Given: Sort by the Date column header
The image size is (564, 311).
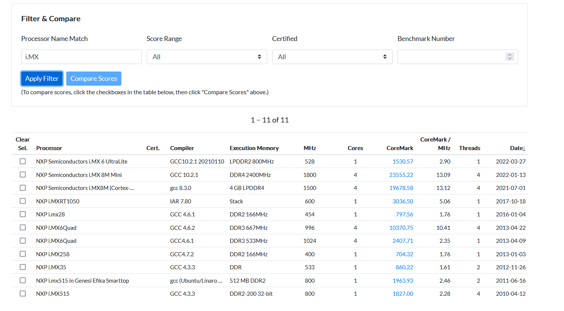Looking at the screenshot, I should (x=517, y=148).
